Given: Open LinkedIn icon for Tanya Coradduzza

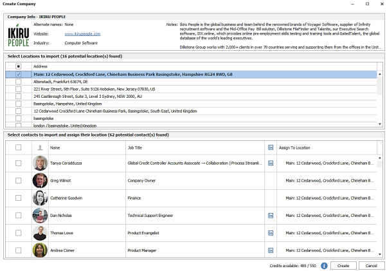Looking at the screenshot, I should (x=271, y=163).
